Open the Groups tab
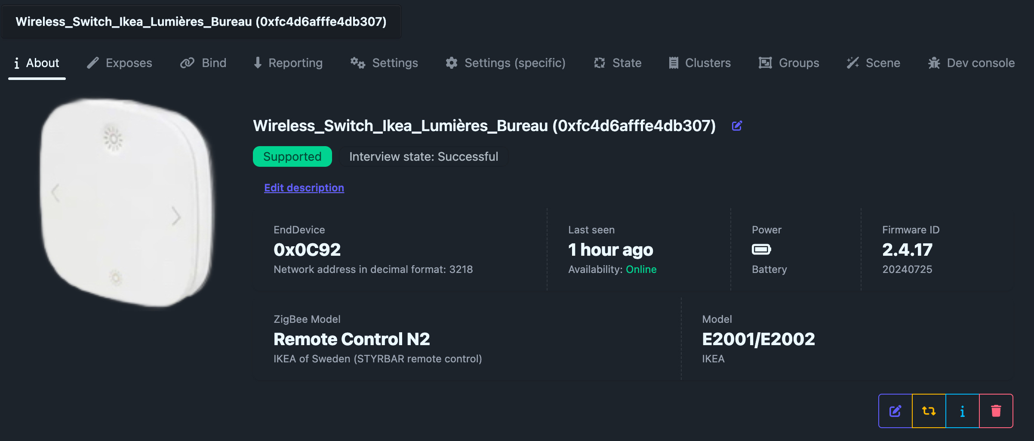Image resolution: width=1034 pixels, height=441 pixels. [x=789, y=63]
